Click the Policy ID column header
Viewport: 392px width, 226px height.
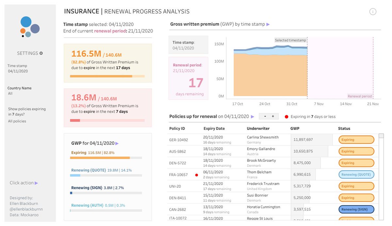point(177,128)
